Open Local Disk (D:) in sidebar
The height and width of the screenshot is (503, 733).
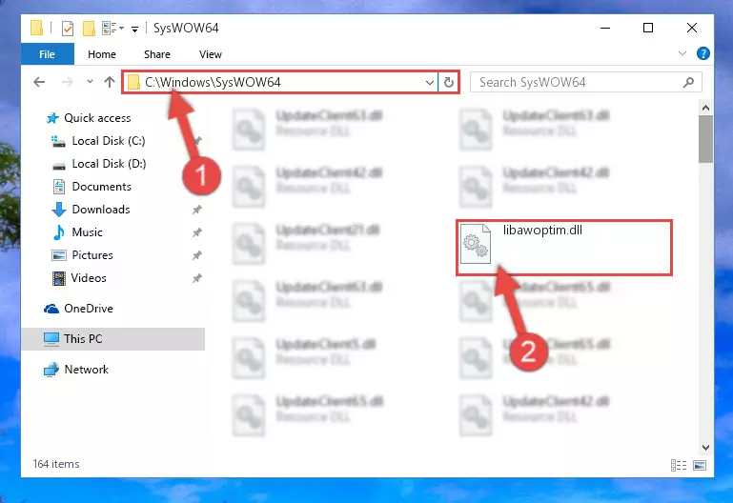(x=109, y=164)
